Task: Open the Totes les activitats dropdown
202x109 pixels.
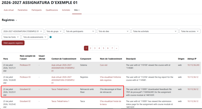Action: point(155,31)
